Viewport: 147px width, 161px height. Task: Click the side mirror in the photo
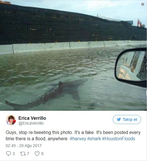(x=131, y=67)
